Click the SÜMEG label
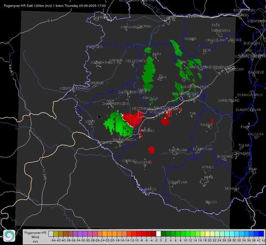Screen dimensions: 266x245 (144, 90)
